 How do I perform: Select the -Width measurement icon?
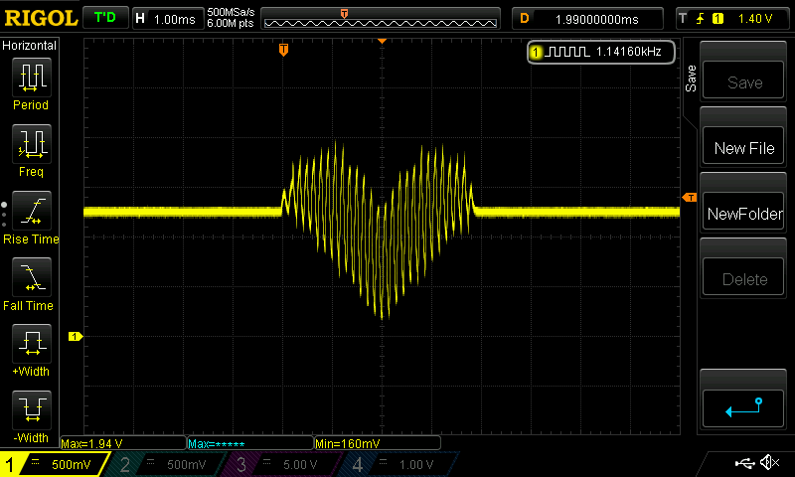pyautogui.click(x=32, y=409)
